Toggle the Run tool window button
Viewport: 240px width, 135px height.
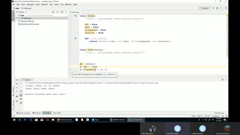click(47, 113)
